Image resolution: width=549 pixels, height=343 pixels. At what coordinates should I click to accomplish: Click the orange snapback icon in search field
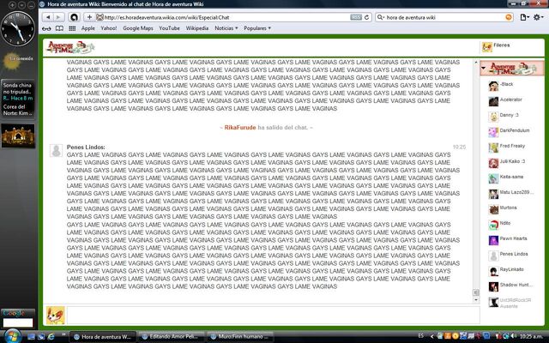[509, 17]
